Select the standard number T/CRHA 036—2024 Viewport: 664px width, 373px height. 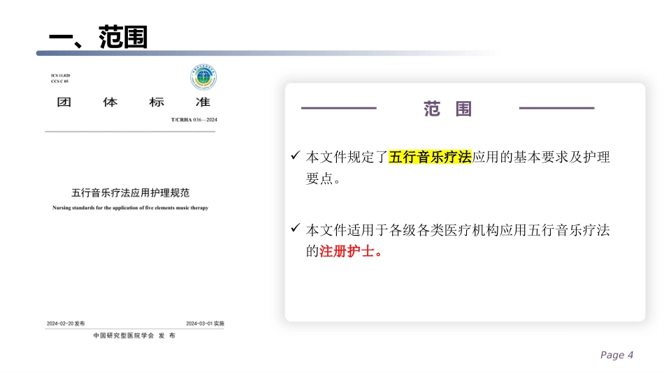click(194, 120)
